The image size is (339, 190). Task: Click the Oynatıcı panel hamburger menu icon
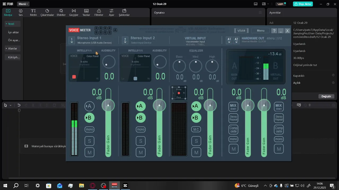(260, 12)
